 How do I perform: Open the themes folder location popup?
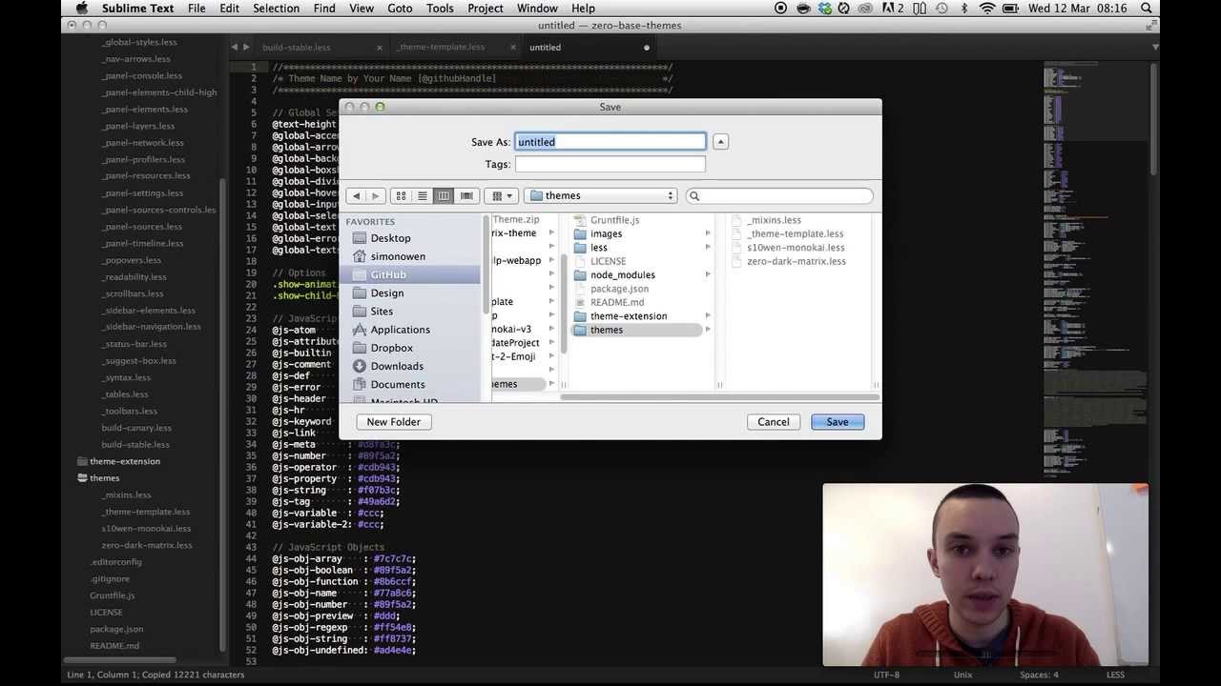tap(601, 196)
